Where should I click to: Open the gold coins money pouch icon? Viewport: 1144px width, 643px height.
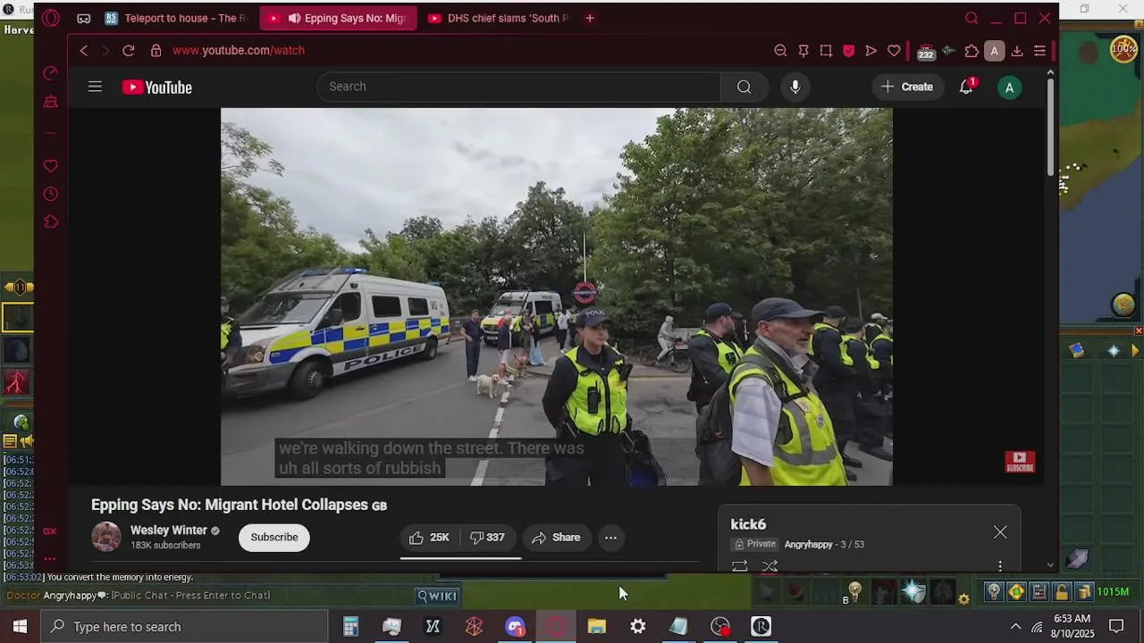tap(1083, 591)
